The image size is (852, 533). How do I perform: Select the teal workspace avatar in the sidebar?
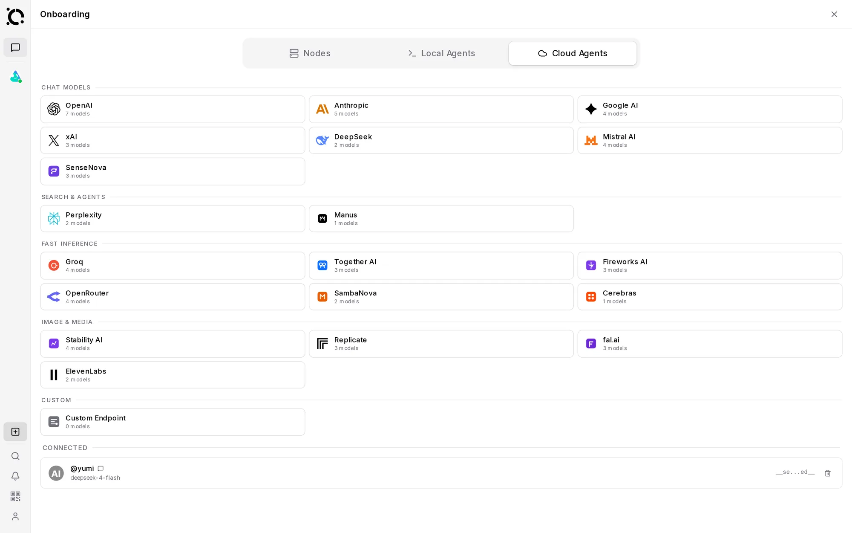[16, 77]
